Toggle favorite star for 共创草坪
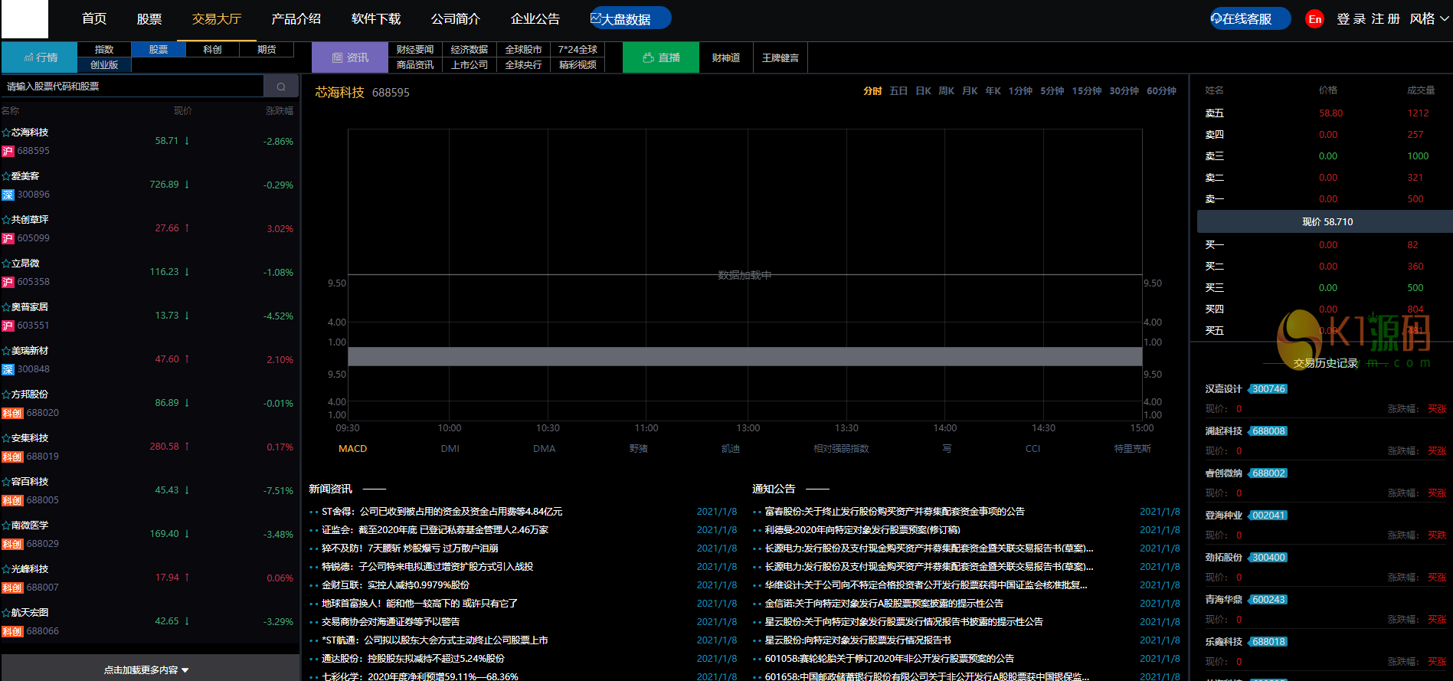 (x=6, y=220)
